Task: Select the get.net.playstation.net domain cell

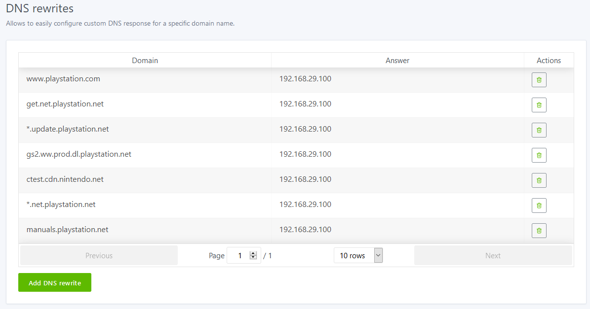Action: (x=145, y=105)
